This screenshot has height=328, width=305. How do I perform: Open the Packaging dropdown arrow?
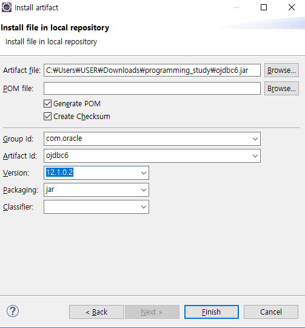coord(144,190)
